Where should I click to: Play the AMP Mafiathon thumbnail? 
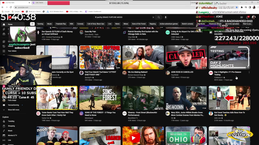(x=229, y=136)
